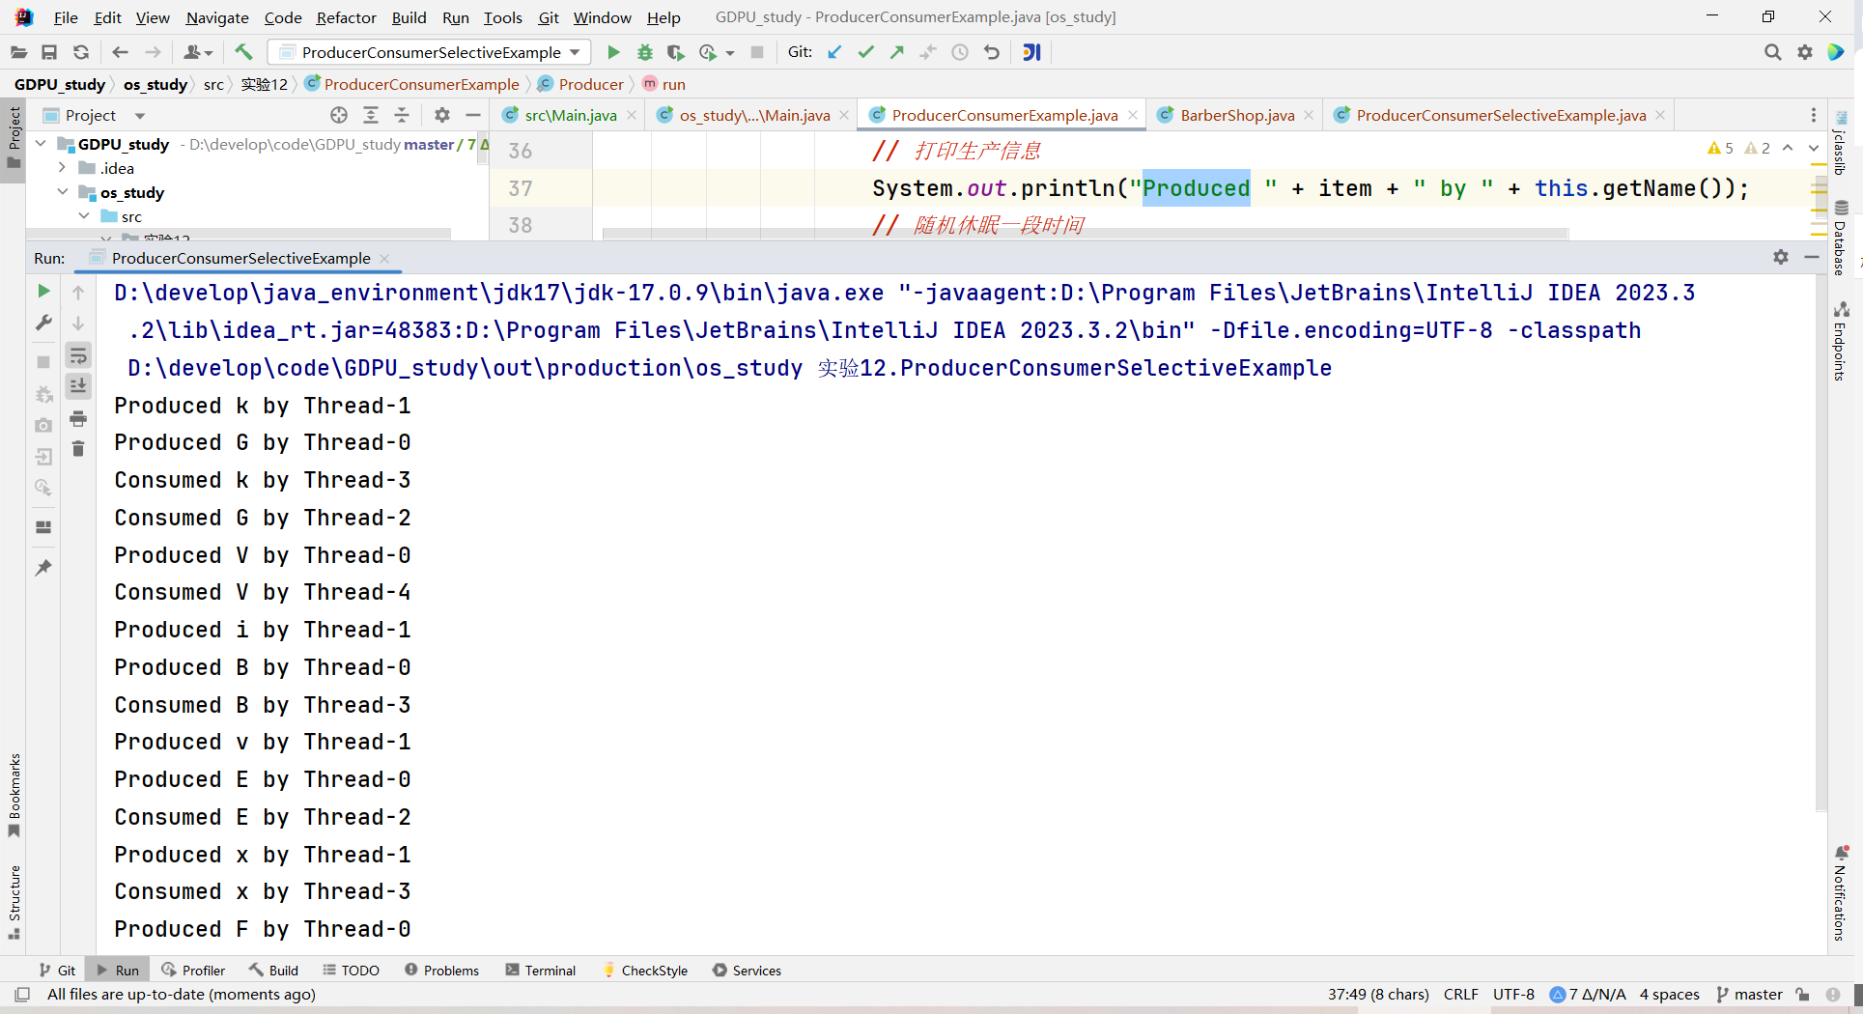Open the Problems tool window button
This screenshot has height=1014, width=1863.
[x=442, y=970]
